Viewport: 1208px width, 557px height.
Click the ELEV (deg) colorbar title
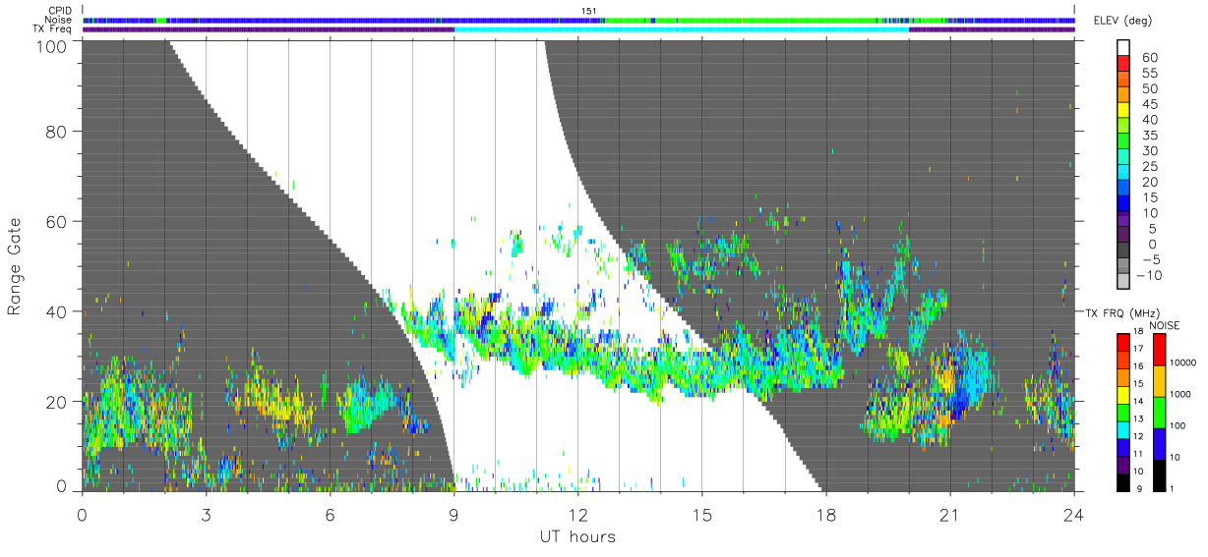1122,20
